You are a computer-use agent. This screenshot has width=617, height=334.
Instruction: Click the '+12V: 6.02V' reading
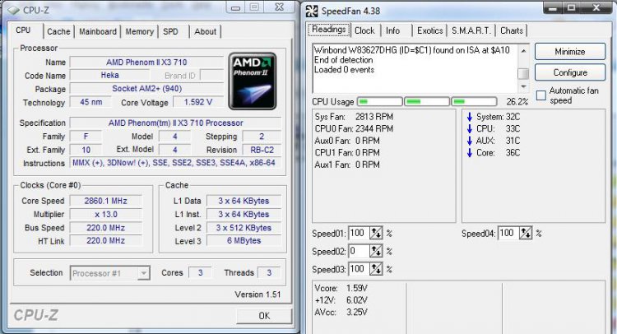coord(341,300)
